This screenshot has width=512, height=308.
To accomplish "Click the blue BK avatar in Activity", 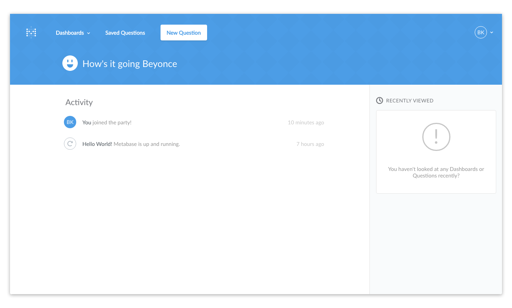I will 70,122.
